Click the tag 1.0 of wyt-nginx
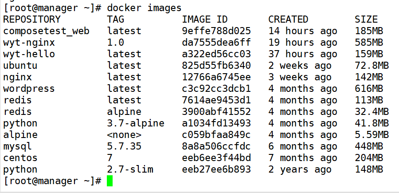This screenshot has height=193, width=399. click(116, 42)
